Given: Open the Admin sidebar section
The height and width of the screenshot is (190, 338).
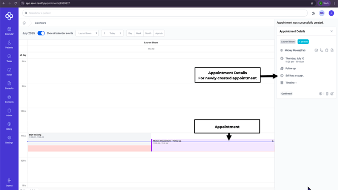Looking at the screenshot, I should 9,113.
